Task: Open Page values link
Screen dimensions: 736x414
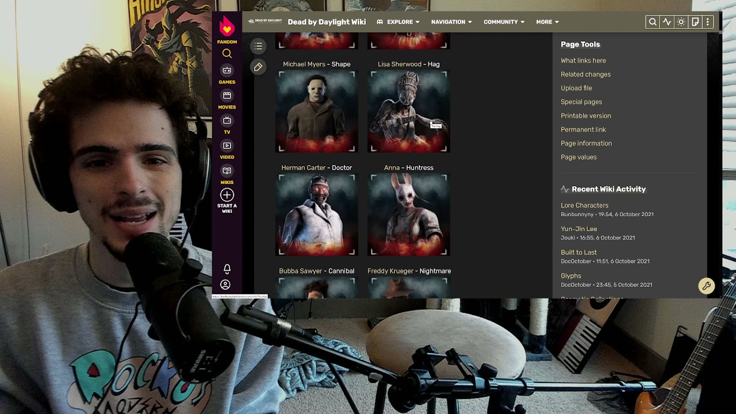Action: pyautogui.click(x=578, y=157)
